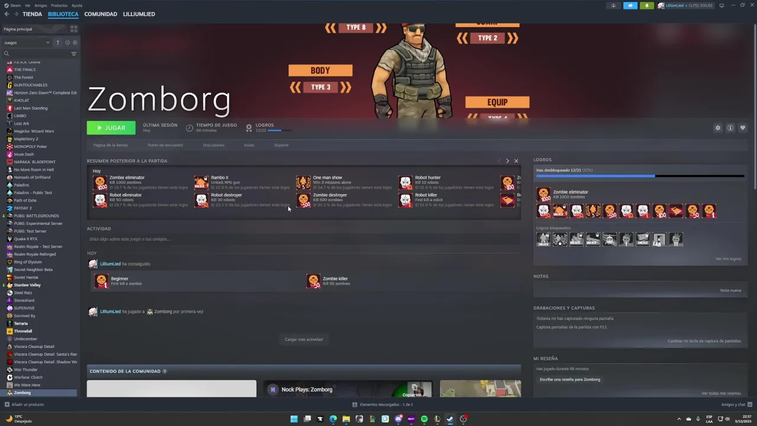Open Nock Plays: Zomborg community video thumbnail
Image resolution: width=757 pixels, height=426 pixels.
click(x=348, y=389)
